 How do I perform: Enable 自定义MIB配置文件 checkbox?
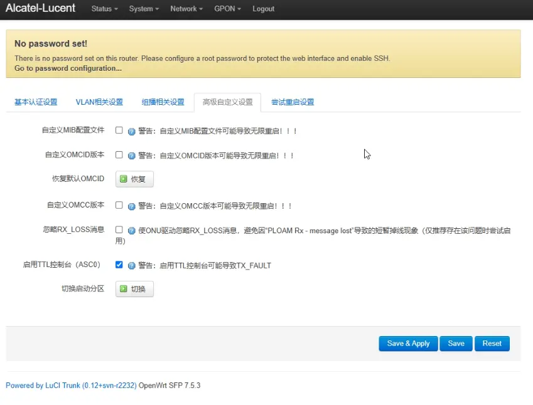[x=119, y=130]
